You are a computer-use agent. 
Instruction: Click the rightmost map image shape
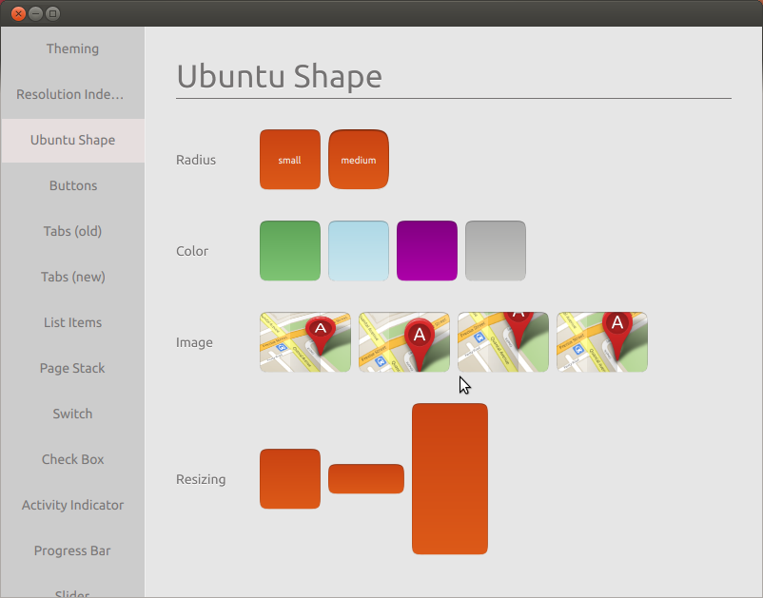pos(601,341)
